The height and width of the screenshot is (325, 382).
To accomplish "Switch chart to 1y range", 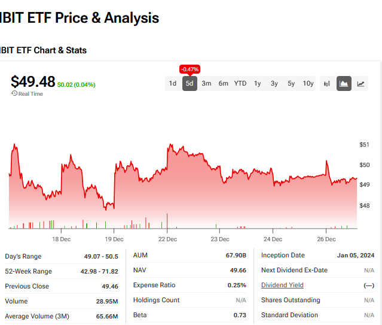I will tap(257, 84).
